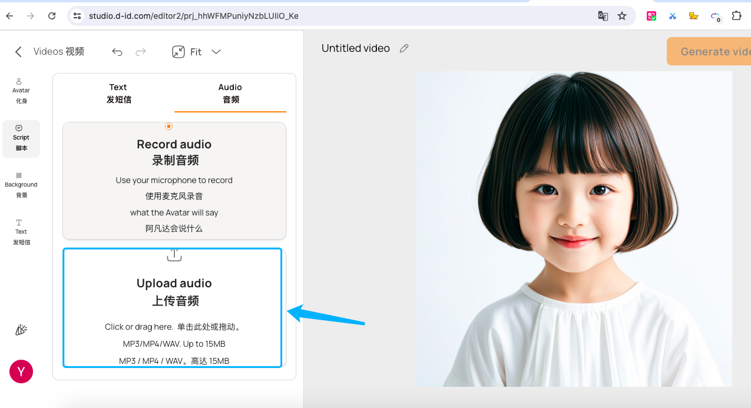
Task: Open the Extensions puzzle menu
Action: [x=736, y=16]
